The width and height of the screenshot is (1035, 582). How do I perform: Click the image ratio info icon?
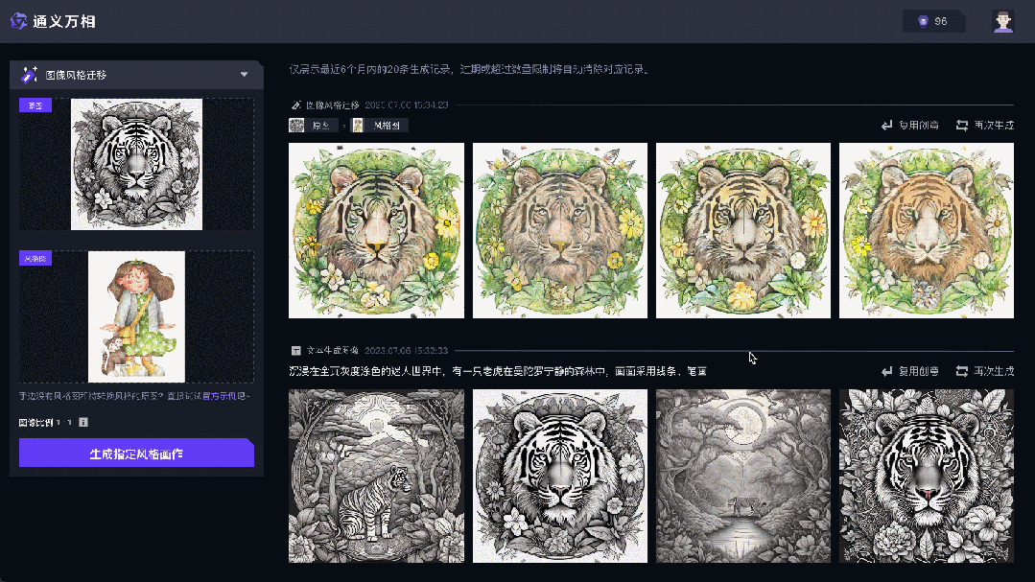tap(83, 422)
